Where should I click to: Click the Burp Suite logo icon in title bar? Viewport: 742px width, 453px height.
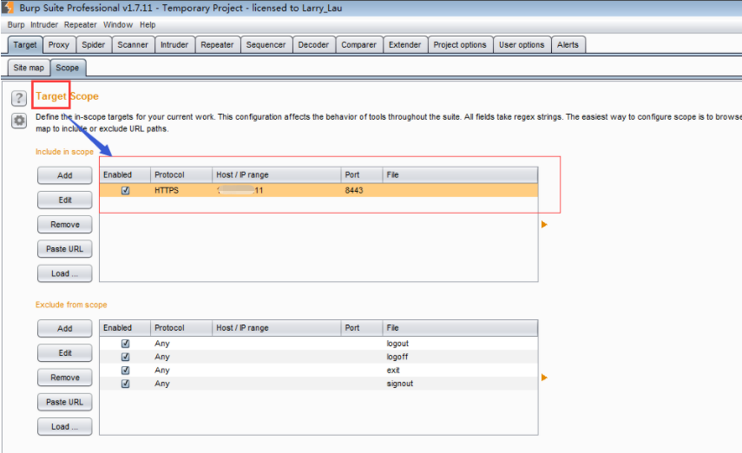8,8
